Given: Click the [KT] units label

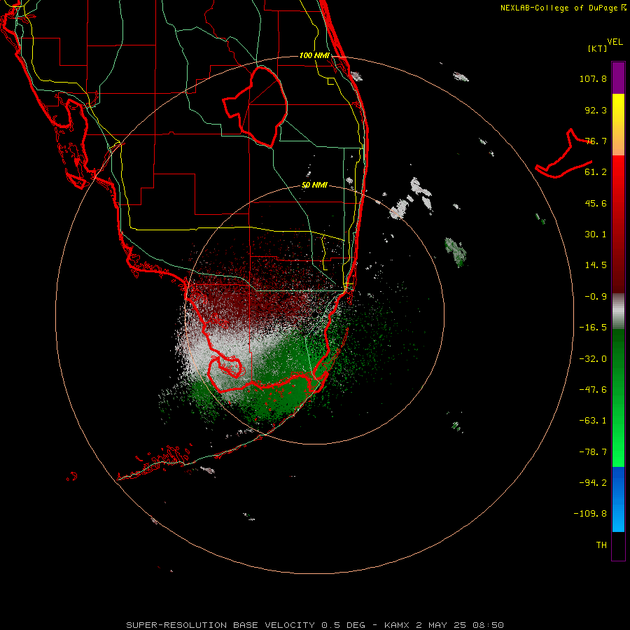Looking at the screenshot, I should (x=598, y=48).
